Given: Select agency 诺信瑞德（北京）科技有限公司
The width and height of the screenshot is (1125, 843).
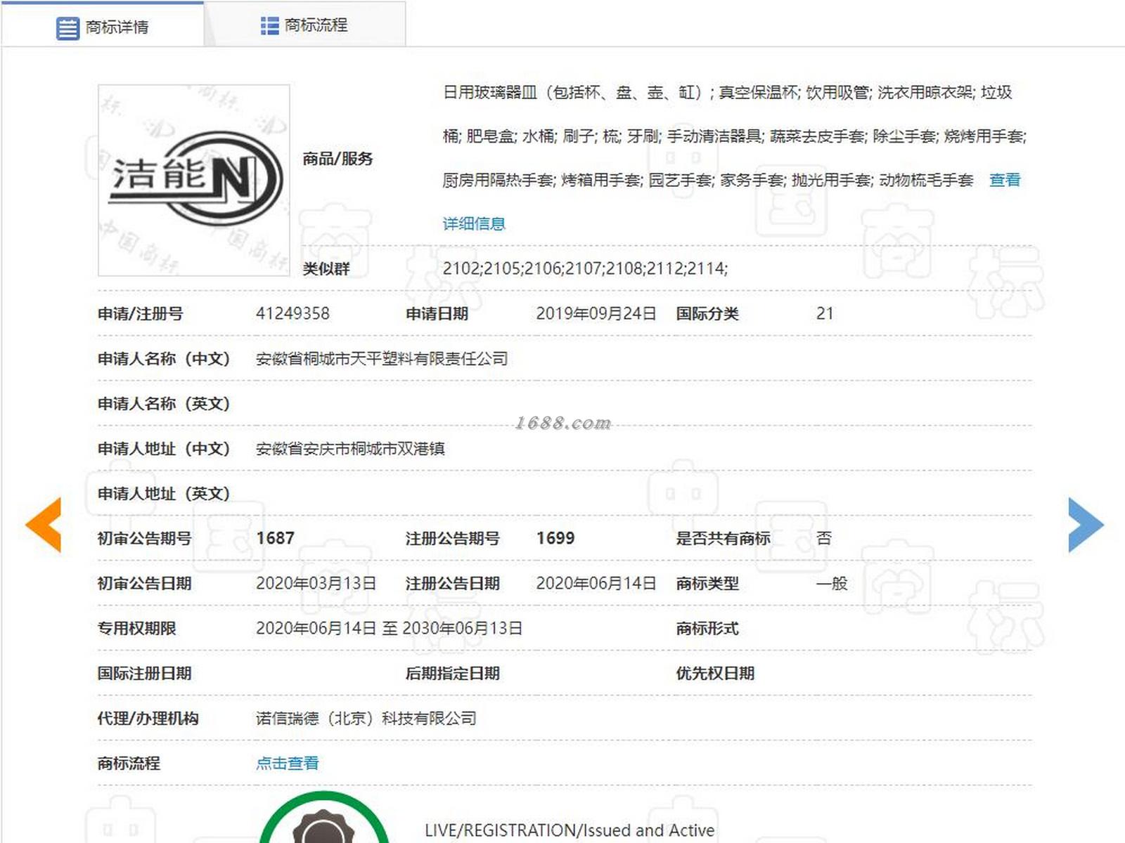Looking at the screenshot, I should 366,718.
